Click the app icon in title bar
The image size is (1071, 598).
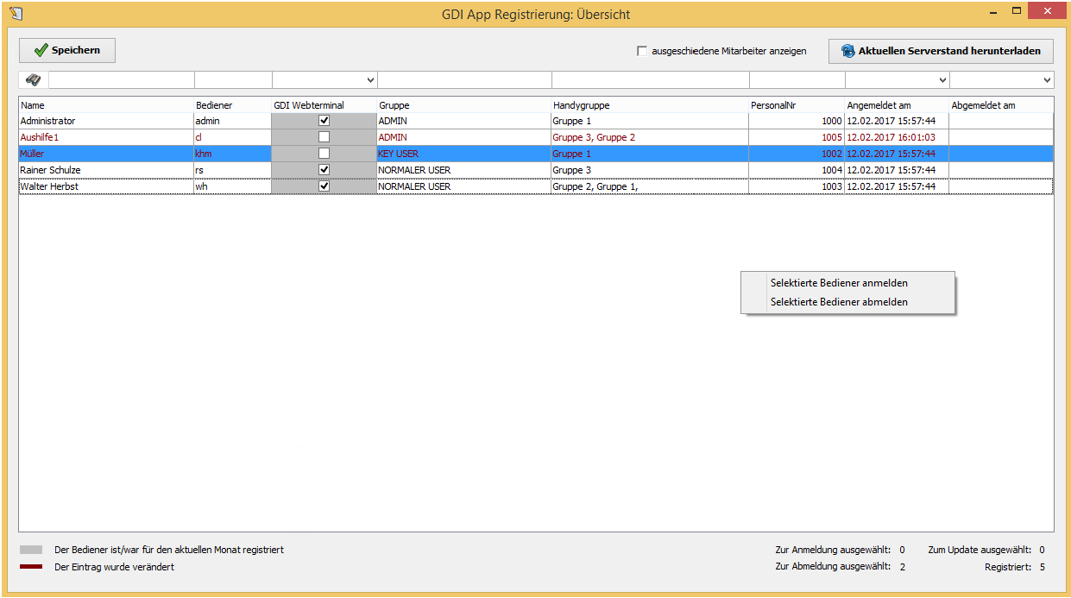click(16, 14)
